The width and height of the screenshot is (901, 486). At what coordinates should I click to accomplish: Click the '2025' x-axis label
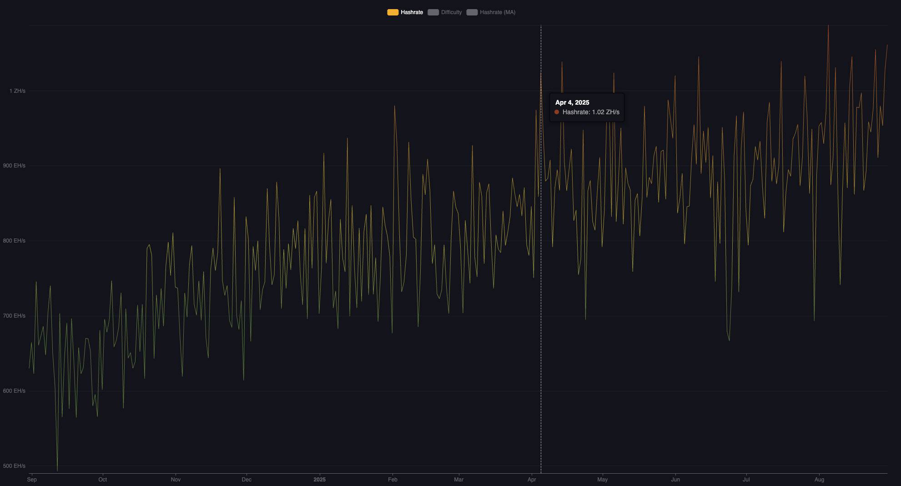point(320,480)
